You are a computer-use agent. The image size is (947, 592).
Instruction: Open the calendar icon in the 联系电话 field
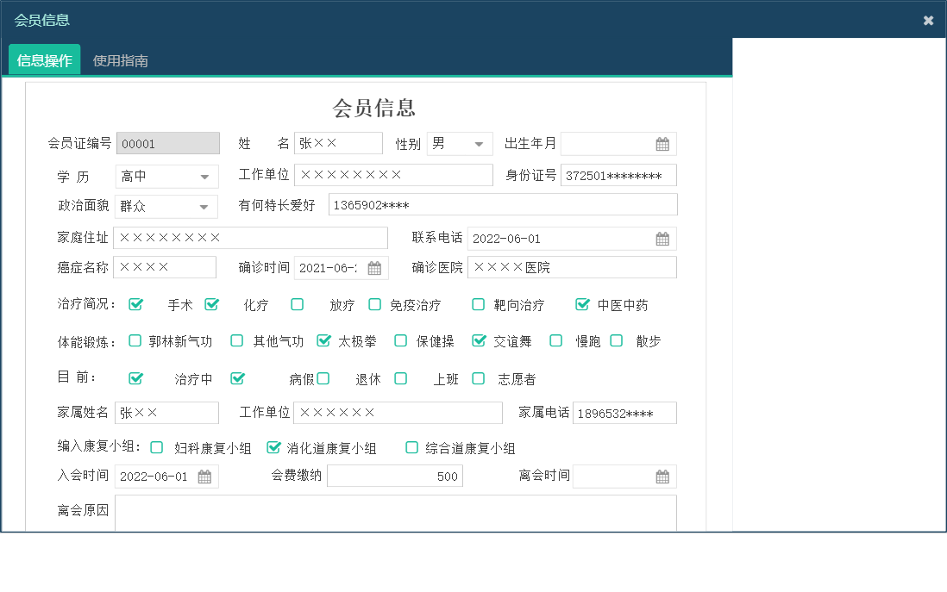pos(662,238)
